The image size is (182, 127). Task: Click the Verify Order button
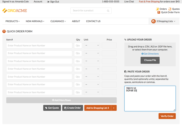167,116
